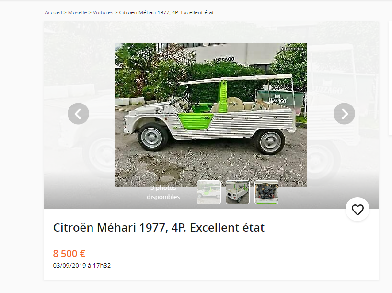Screen dimensions: 392x293
Task: Click the 8 500 € price
Action: [x=69, y=254]
